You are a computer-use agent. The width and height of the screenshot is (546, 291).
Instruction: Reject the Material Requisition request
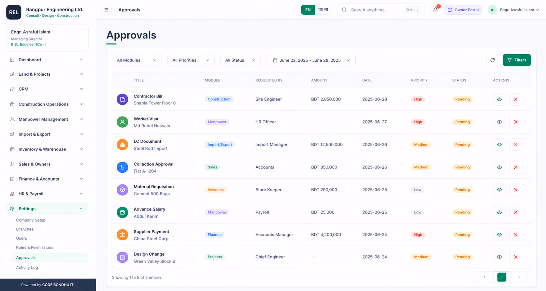click(x=516, y=189)
